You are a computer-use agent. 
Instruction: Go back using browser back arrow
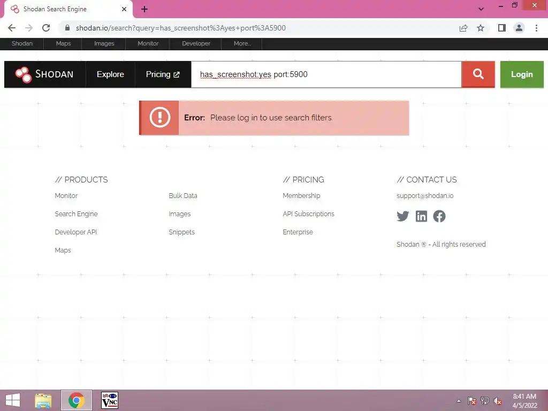click(x=12, y=28)
